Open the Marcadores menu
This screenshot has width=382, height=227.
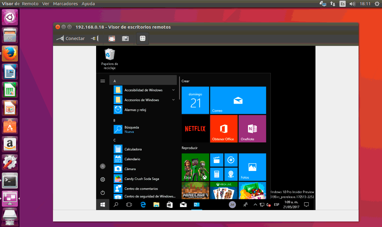[x=65, y=4]
